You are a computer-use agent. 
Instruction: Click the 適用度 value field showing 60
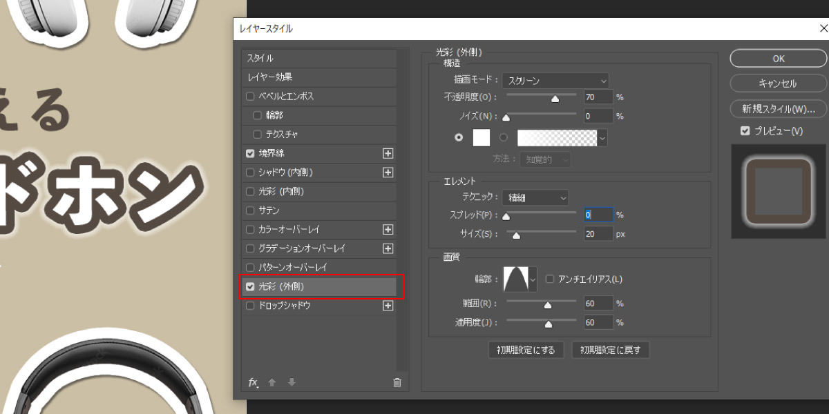(598, 322)
